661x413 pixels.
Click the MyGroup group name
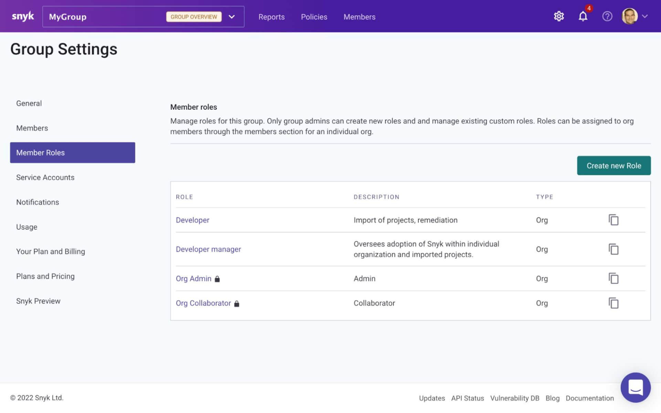pos(67,17)
